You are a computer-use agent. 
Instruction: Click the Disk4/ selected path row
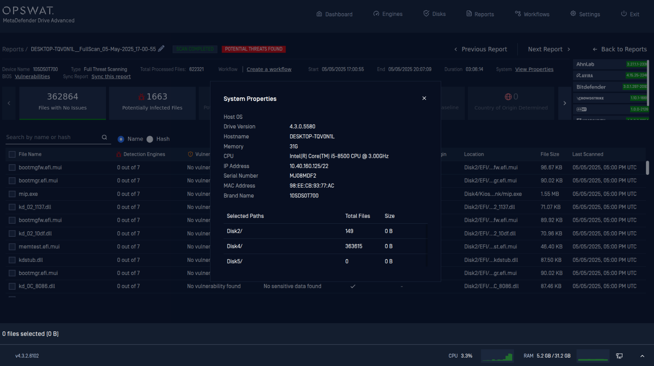325,246
